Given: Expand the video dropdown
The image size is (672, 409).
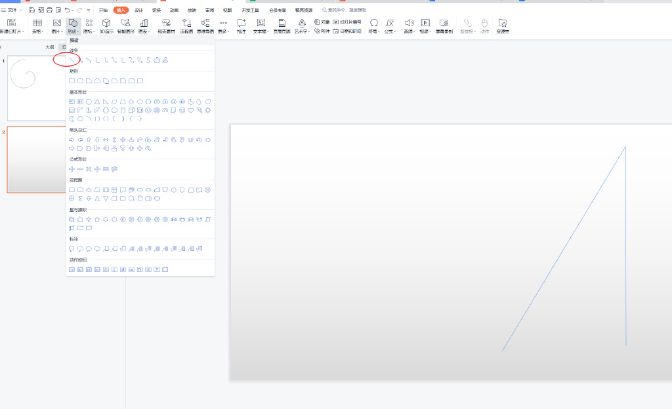Looking at the screenshot, I should click(x=425, y=26).
